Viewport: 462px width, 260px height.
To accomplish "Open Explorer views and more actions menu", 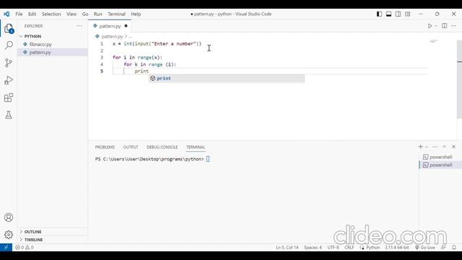I will point(79,26).
